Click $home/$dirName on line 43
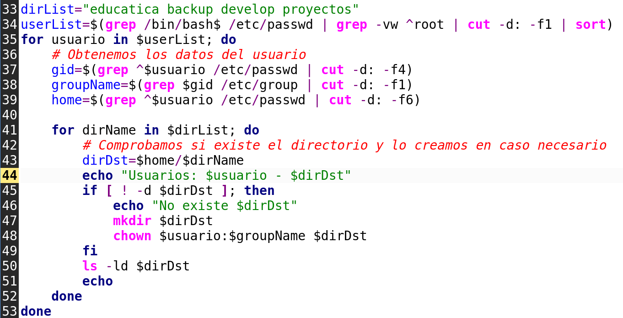This screenshot has width=623, height=318. (x=190, y=160)
